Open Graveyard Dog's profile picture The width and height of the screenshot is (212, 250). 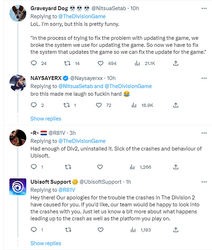click(17, 13)
